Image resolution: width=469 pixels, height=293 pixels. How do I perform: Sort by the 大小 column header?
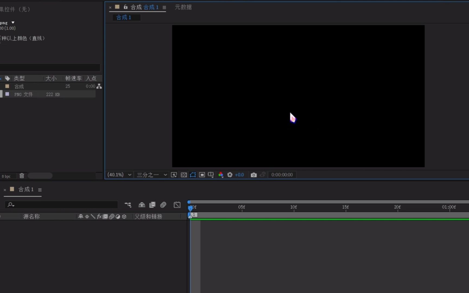(x=51, y=78)
